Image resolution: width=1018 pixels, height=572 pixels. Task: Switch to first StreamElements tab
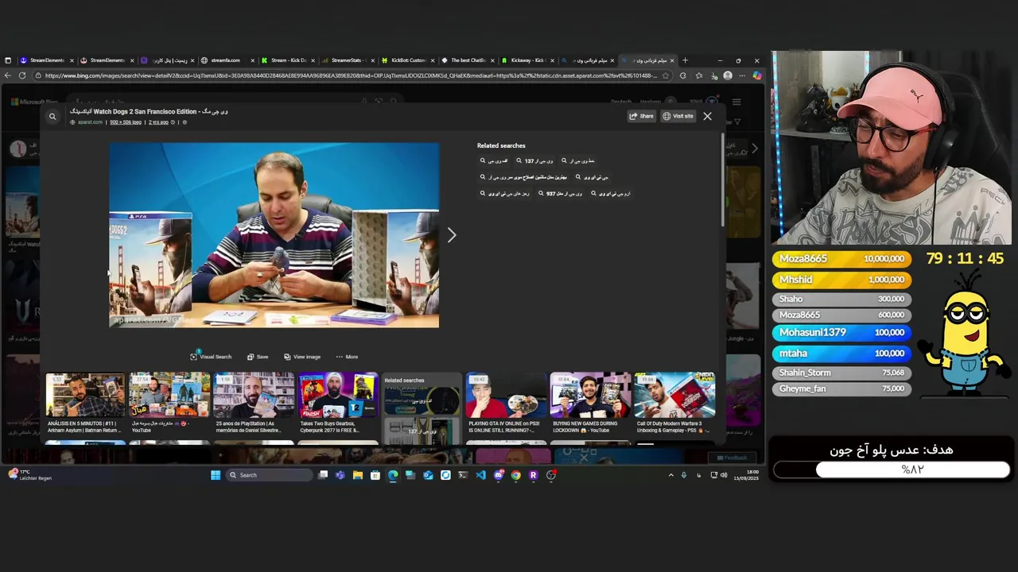click(x=46, y=60)
